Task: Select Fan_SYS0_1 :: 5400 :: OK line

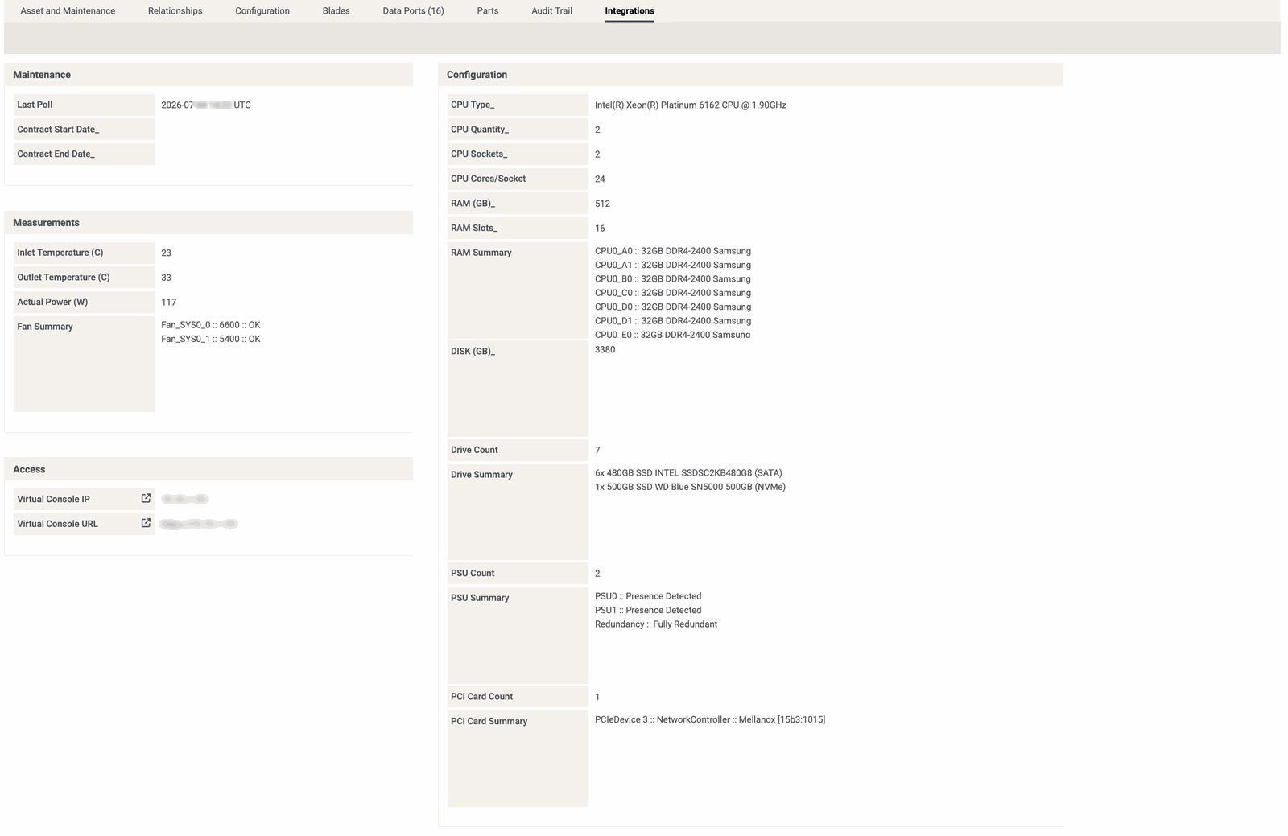Action: click(211, 339)
